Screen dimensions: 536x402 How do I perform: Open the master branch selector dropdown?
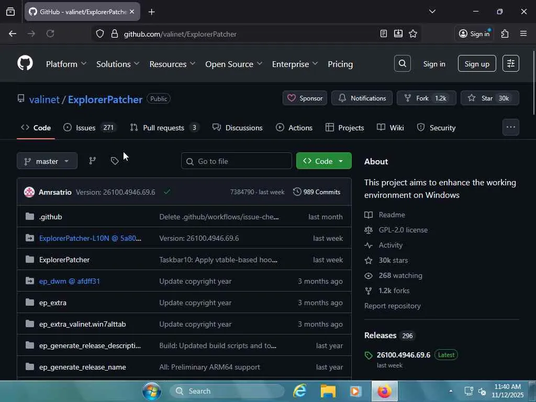click(x=47, y=161)
